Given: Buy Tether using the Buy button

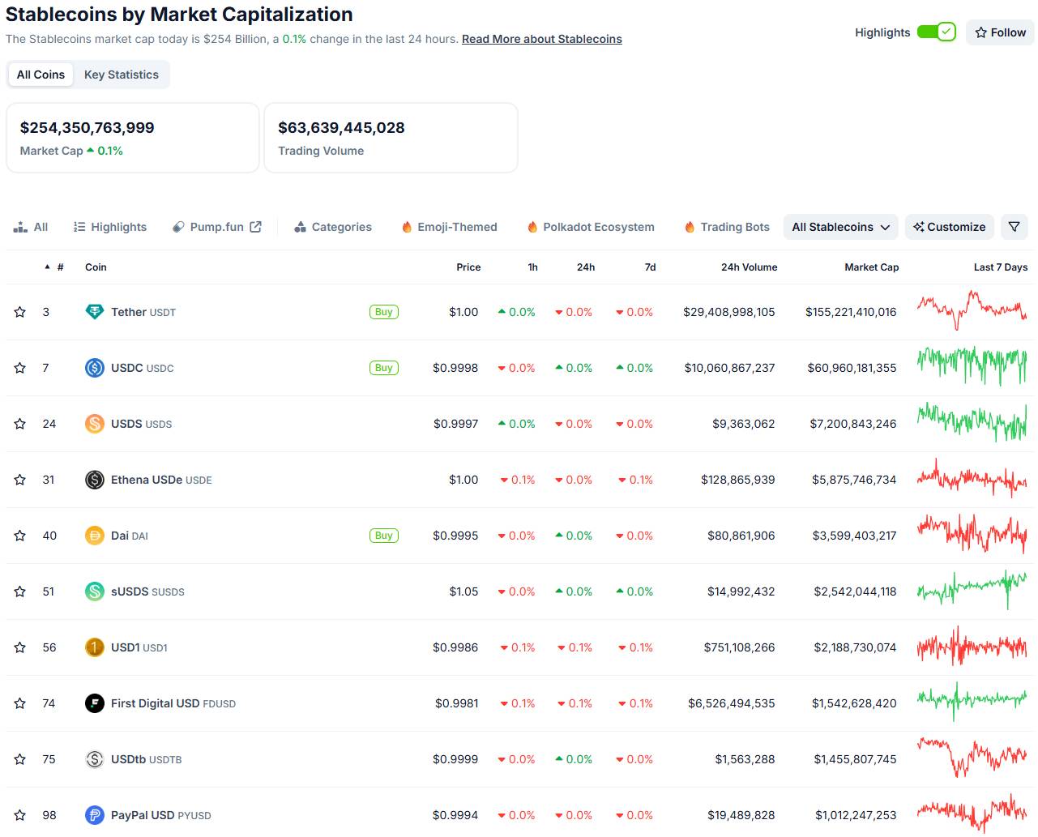Looking at the screenshot, I should [384, 312].
